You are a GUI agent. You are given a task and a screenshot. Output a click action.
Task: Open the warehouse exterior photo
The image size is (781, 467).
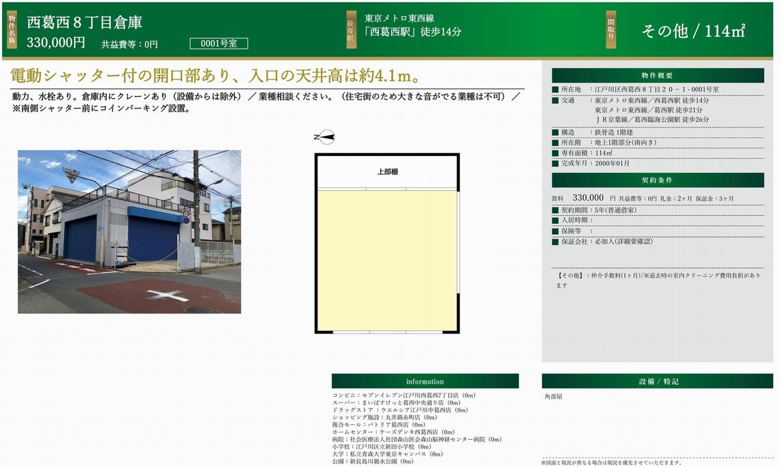129,232
